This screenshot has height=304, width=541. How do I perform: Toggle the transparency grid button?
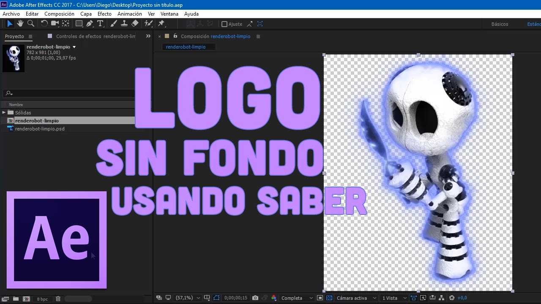point(330,298)
